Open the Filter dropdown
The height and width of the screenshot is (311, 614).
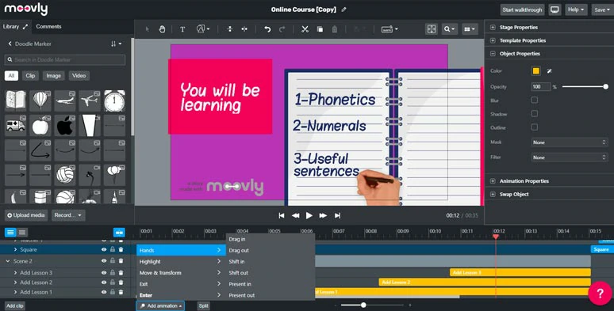point(570,157)
